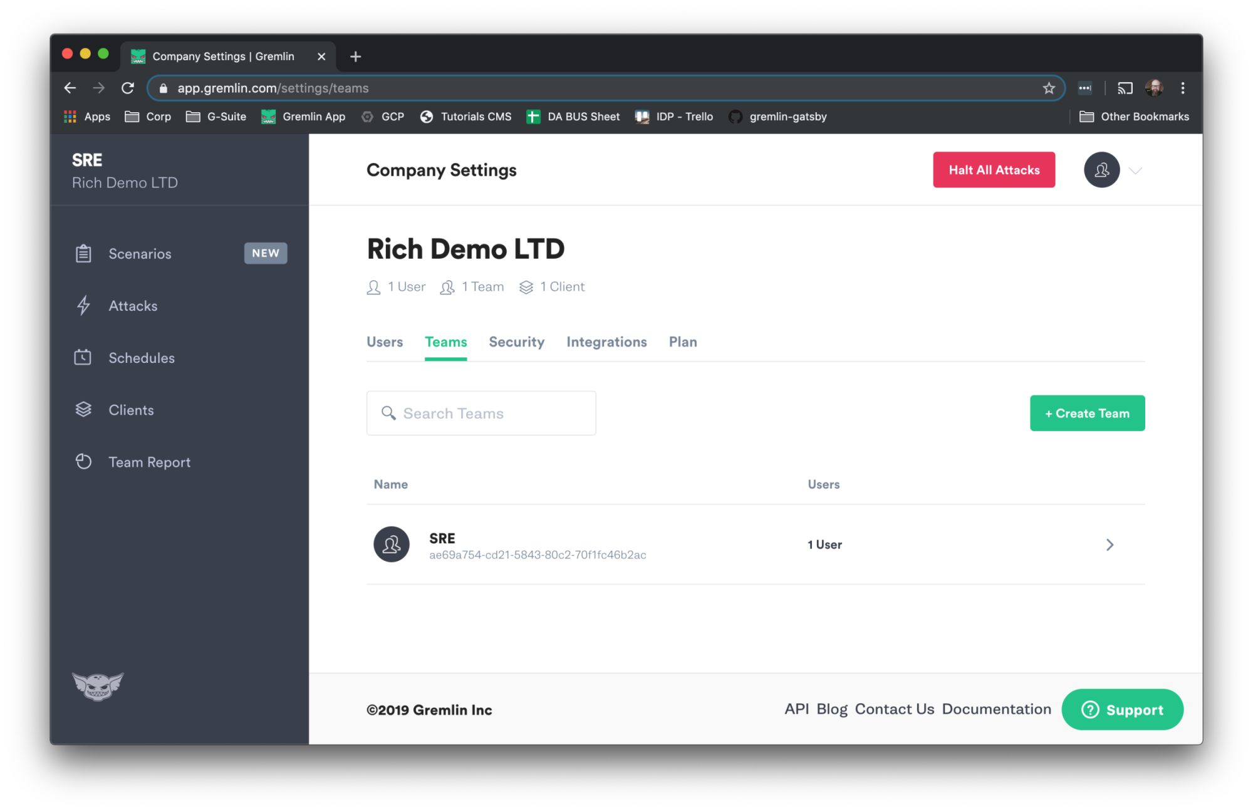The width and height of the screenshot is (1253, 811).
Task: Click the Team Report icon in sidebar
Action: tap(84, 461)
